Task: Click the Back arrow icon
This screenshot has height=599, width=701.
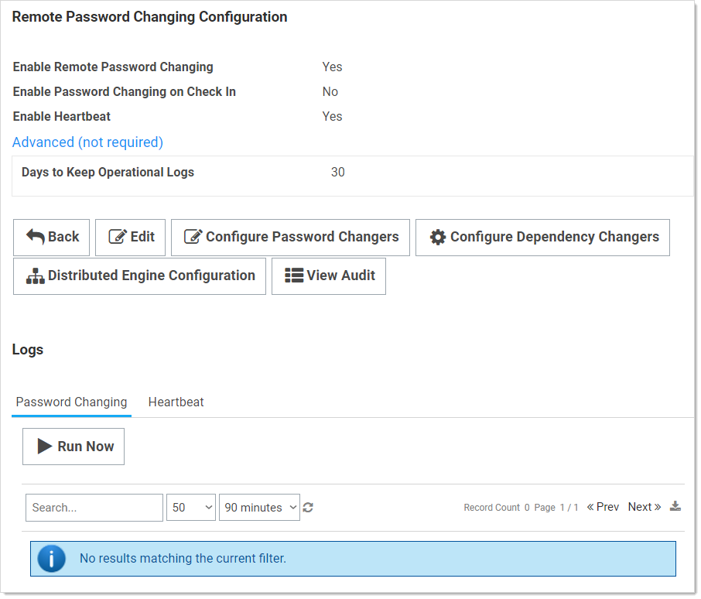Action: pyautogui.click(x=36, y=237)
